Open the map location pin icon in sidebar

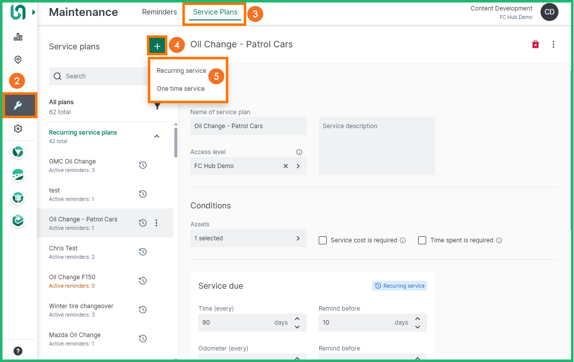coord(18,60)
